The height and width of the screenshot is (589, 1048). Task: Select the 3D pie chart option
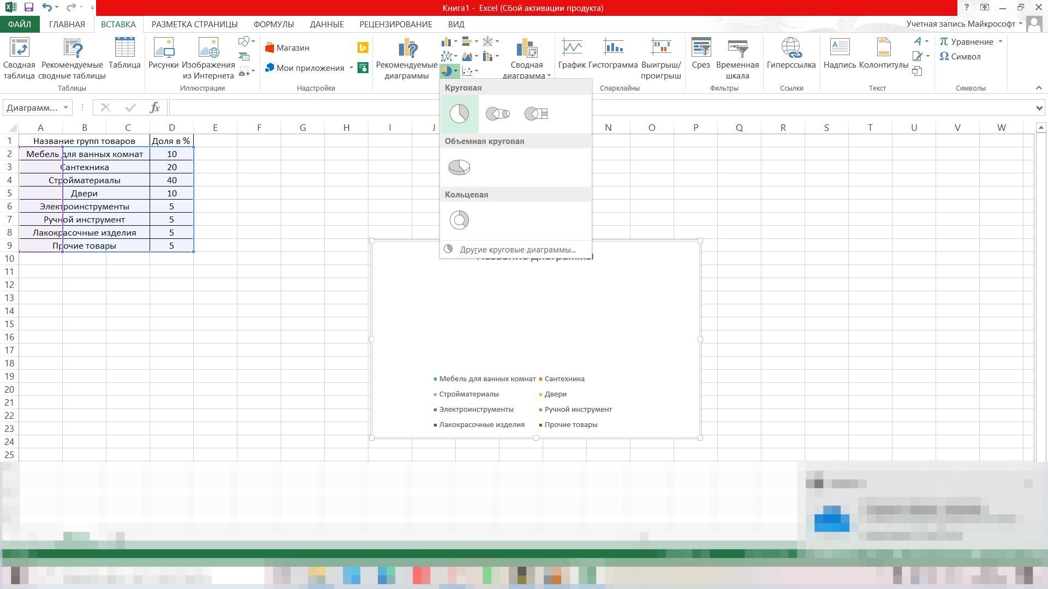[459, 167]
